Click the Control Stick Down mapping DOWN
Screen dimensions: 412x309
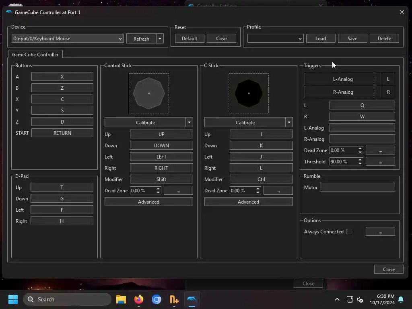click(161, 145)
